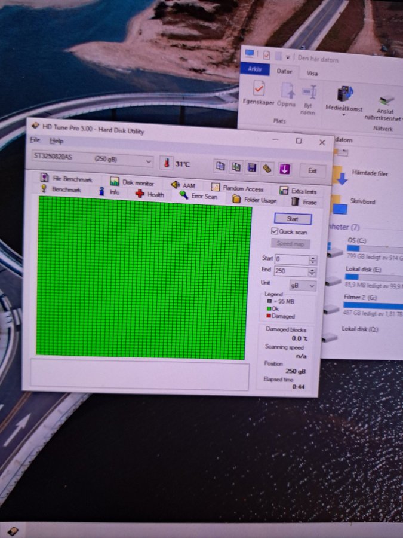Click the empty status text box below scan grid
This screenshot has width=403, height=538.
140,375
